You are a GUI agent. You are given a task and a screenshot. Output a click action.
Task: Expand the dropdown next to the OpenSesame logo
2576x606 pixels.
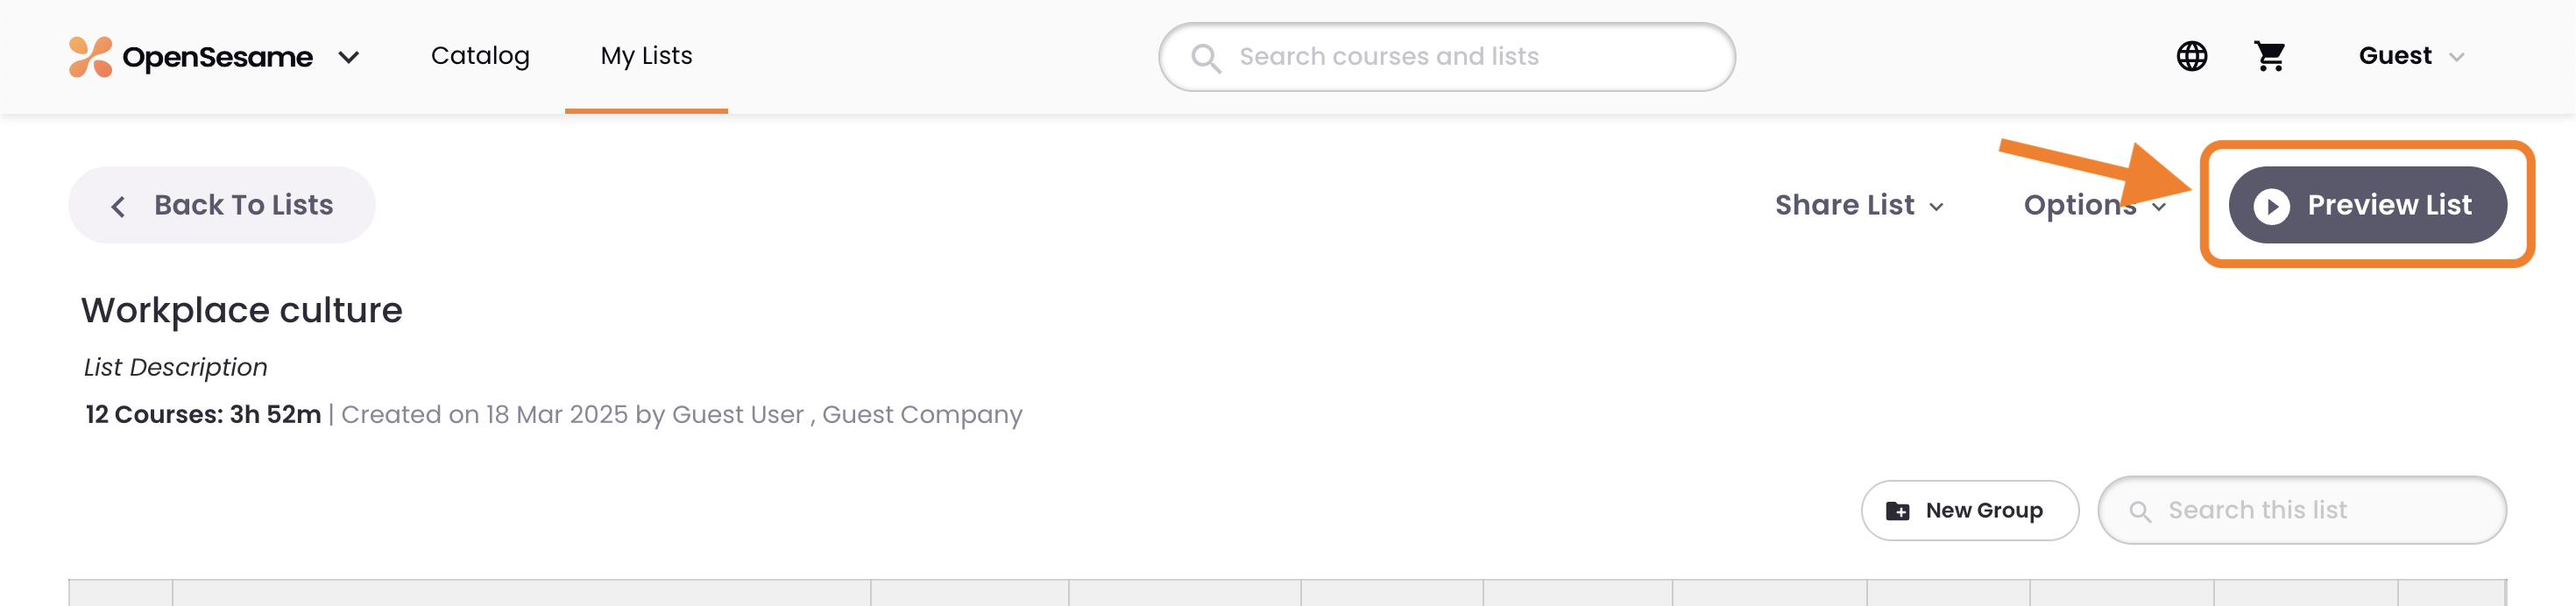point(349,59)
